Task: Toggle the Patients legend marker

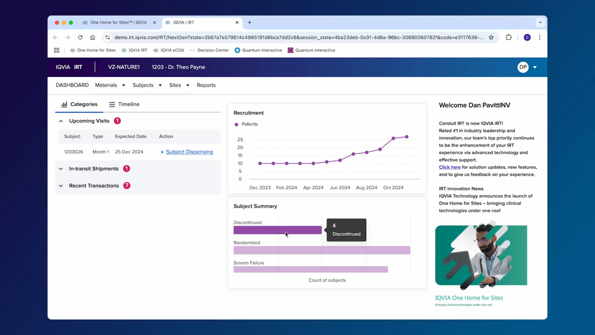Action: tap(237, 124)
